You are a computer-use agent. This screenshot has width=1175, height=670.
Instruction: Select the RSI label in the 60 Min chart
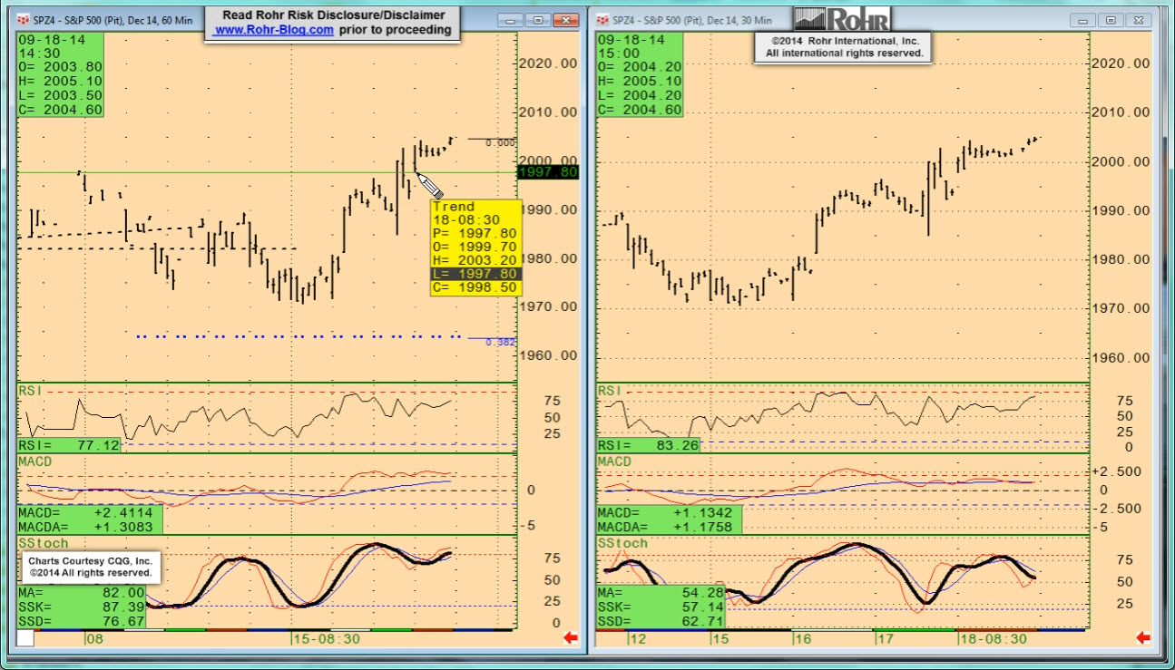click(x=33, y=391)
